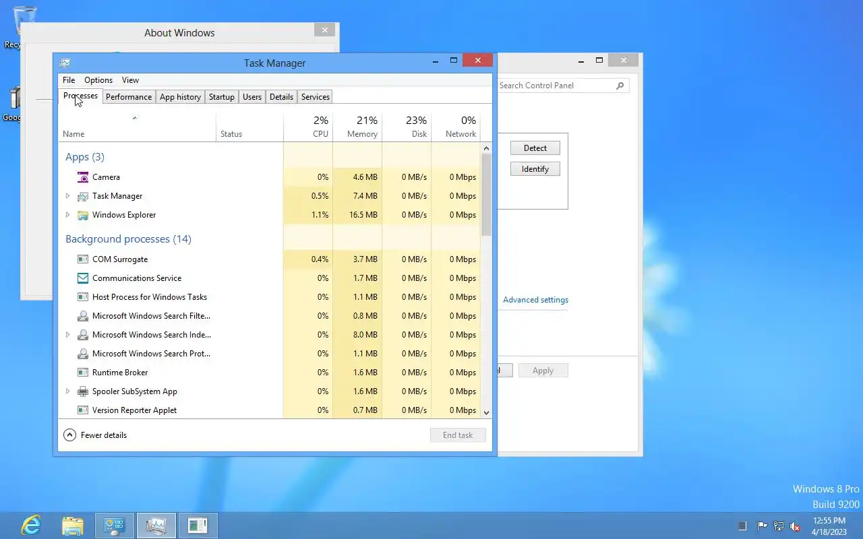Select the Processes tab
The width and height of the screenshot is (863, 539).
[80, 96]
